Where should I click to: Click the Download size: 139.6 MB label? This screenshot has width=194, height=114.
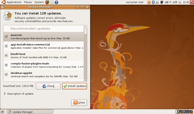tap(18, 86)
